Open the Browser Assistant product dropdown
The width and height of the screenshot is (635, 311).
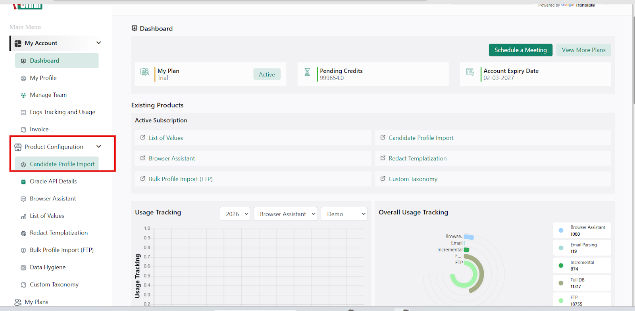285,214
